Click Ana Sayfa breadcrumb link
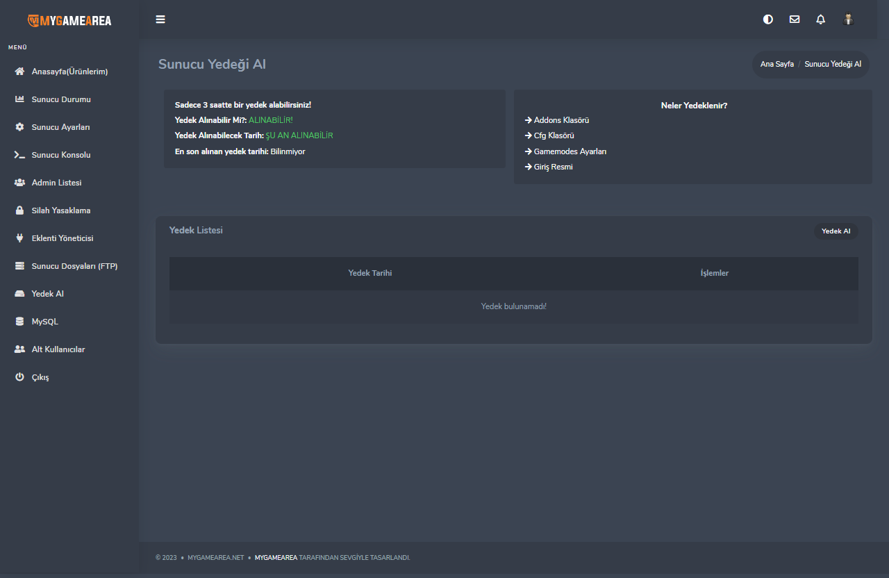Screen dimensions: 889x578 click(776, 64)
